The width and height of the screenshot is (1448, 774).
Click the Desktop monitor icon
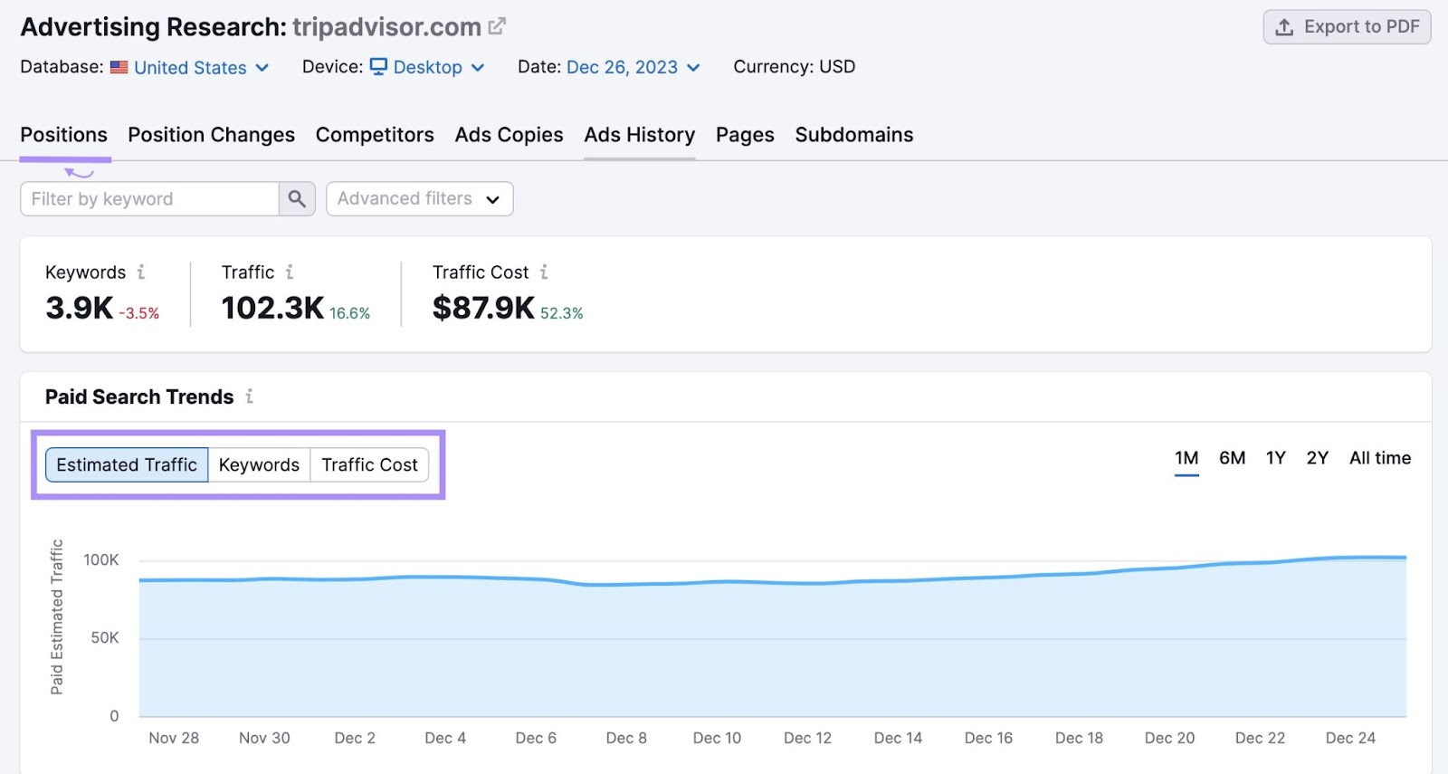[x=378, y=66]
